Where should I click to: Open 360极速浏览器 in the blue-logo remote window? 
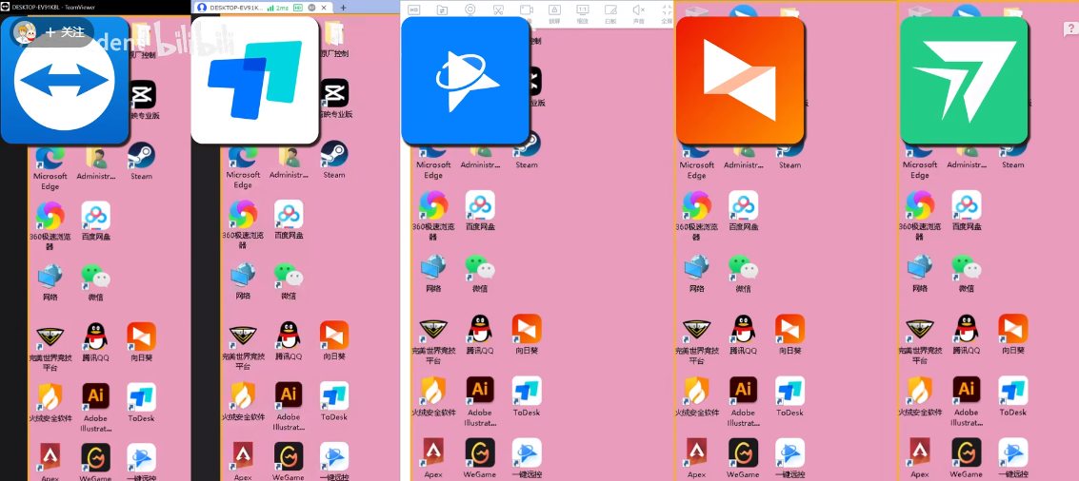[x=433, y=215]
